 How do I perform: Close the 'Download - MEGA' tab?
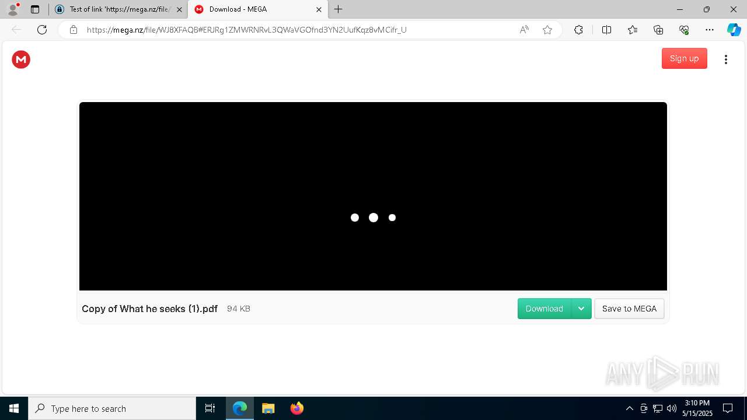[x=319, y=9]
